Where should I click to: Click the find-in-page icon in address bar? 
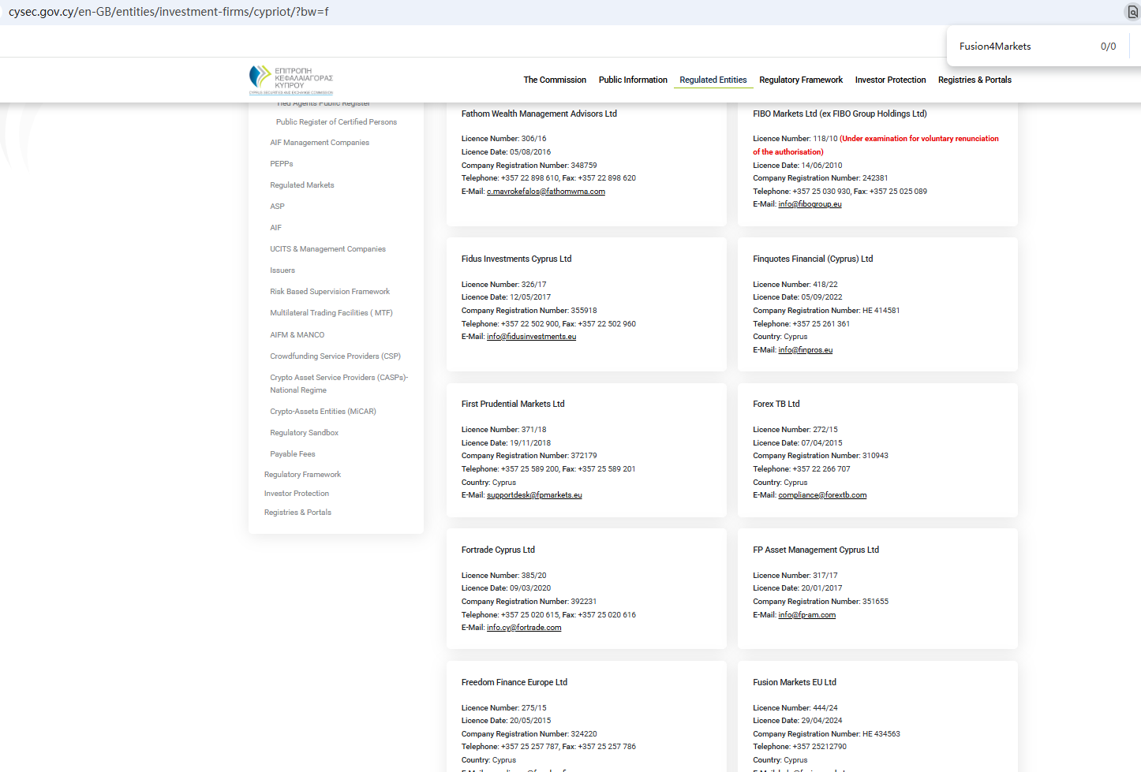click(1132, 12)
